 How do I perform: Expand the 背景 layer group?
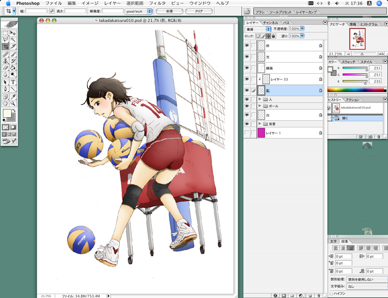pos(260,123)
